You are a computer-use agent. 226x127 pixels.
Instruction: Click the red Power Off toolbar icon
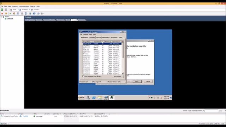[2, 13]
